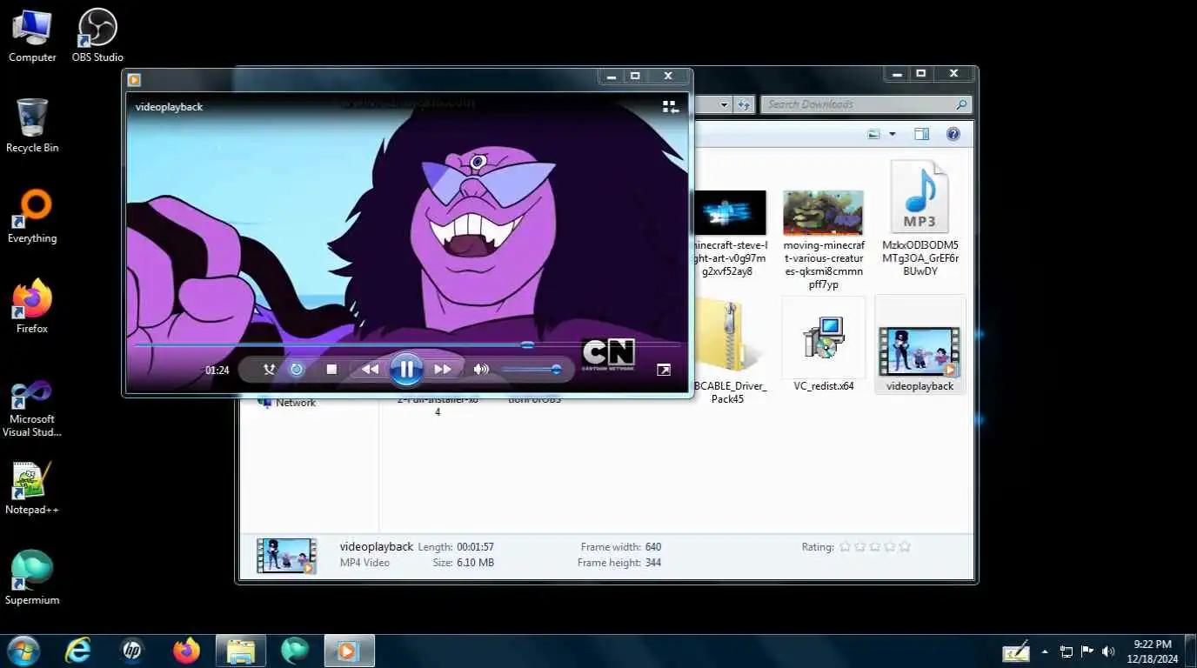Screen dimensions: 1197x668
Task: Switch to Media Player taskbar button
Action: (349, 651)
